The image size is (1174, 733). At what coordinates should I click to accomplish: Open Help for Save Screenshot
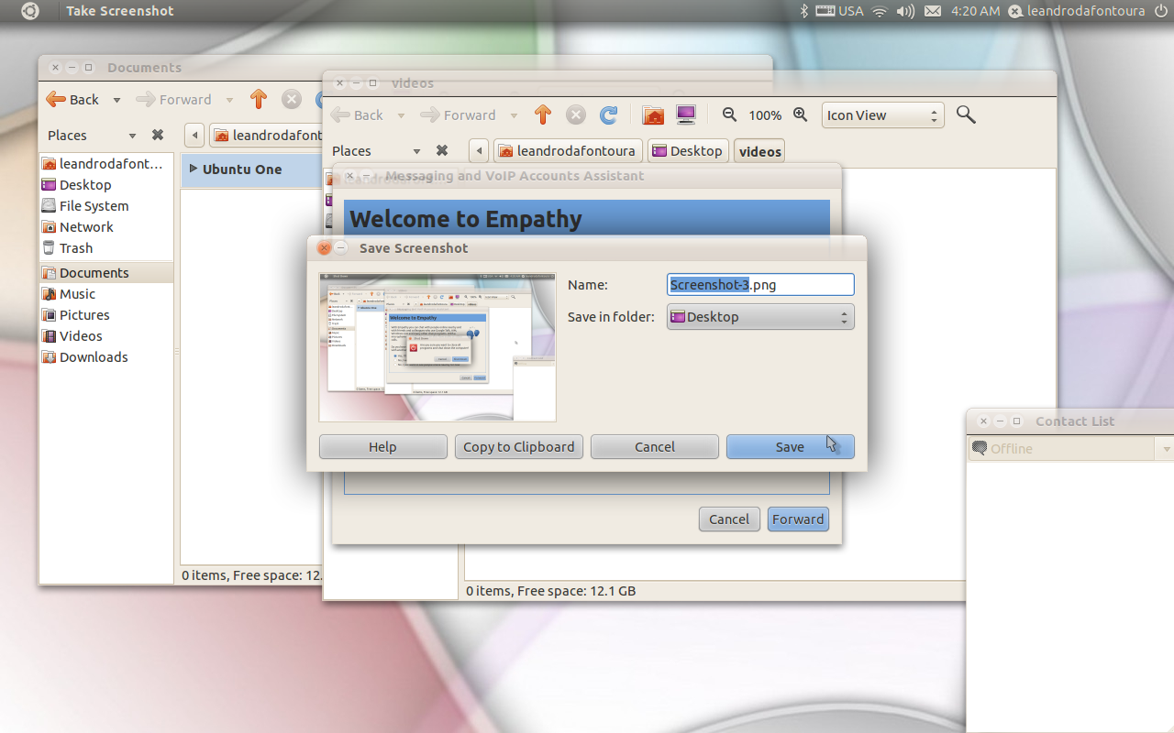point(382,447)
